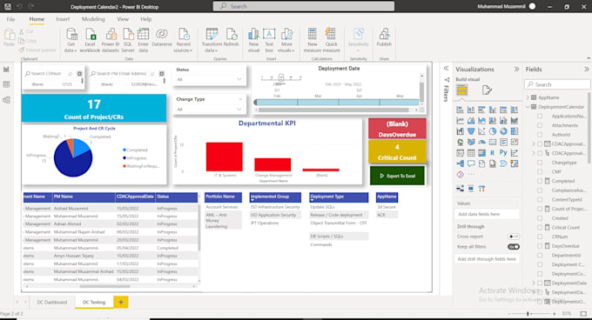Click the Export To Excel button
The image size is (592, 320).
397,176
